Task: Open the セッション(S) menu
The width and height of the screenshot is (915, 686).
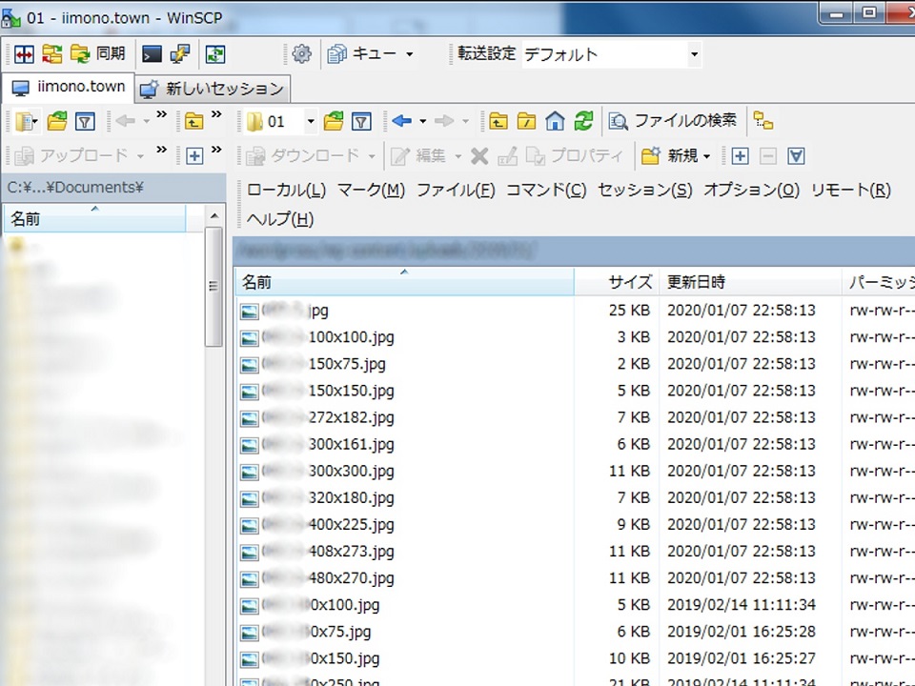Action: (644, 190)
